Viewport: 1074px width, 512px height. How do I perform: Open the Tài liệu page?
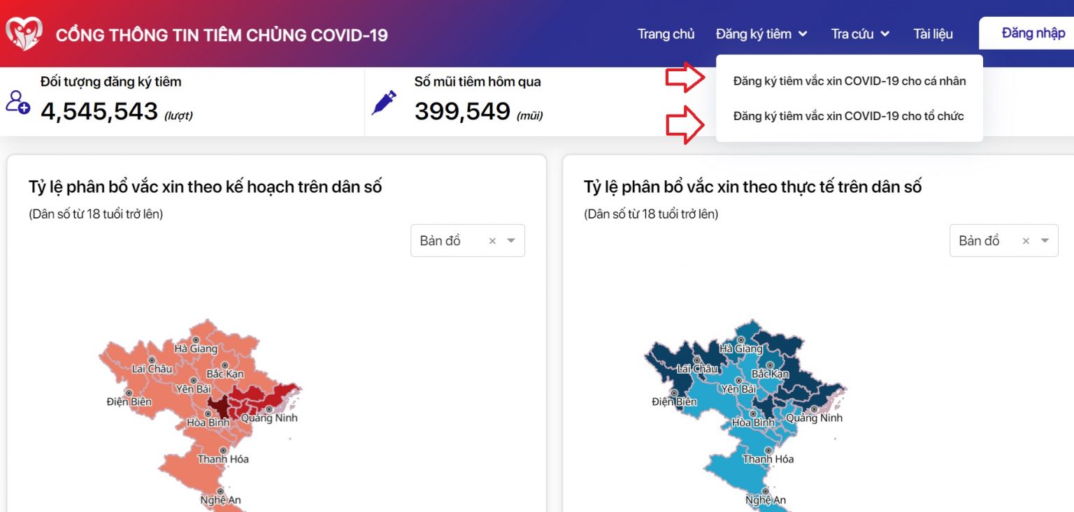933,34
